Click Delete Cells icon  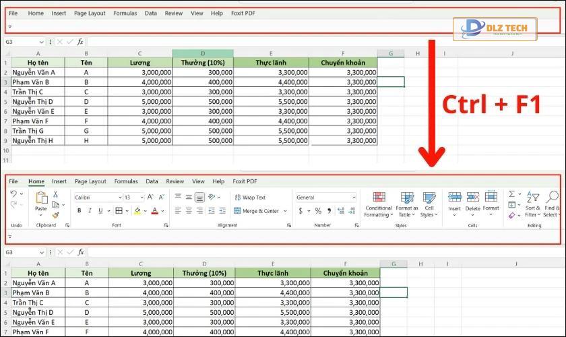click(x=472, y=197)
